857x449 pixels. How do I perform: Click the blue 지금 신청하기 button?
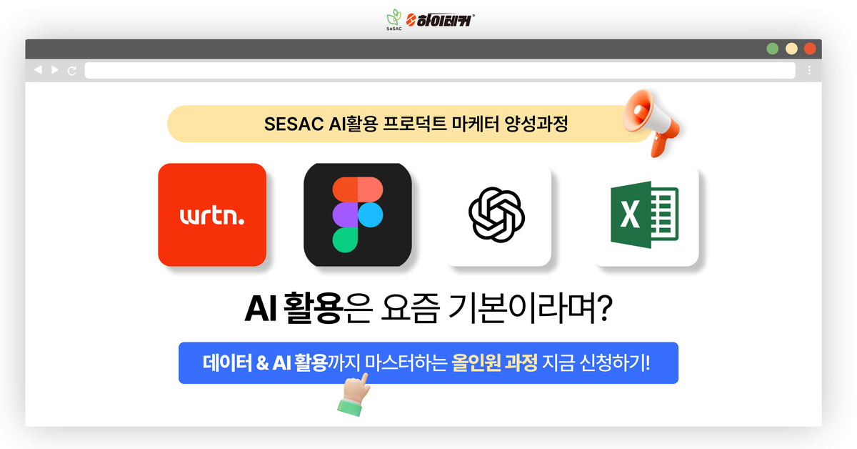[428, 363]
